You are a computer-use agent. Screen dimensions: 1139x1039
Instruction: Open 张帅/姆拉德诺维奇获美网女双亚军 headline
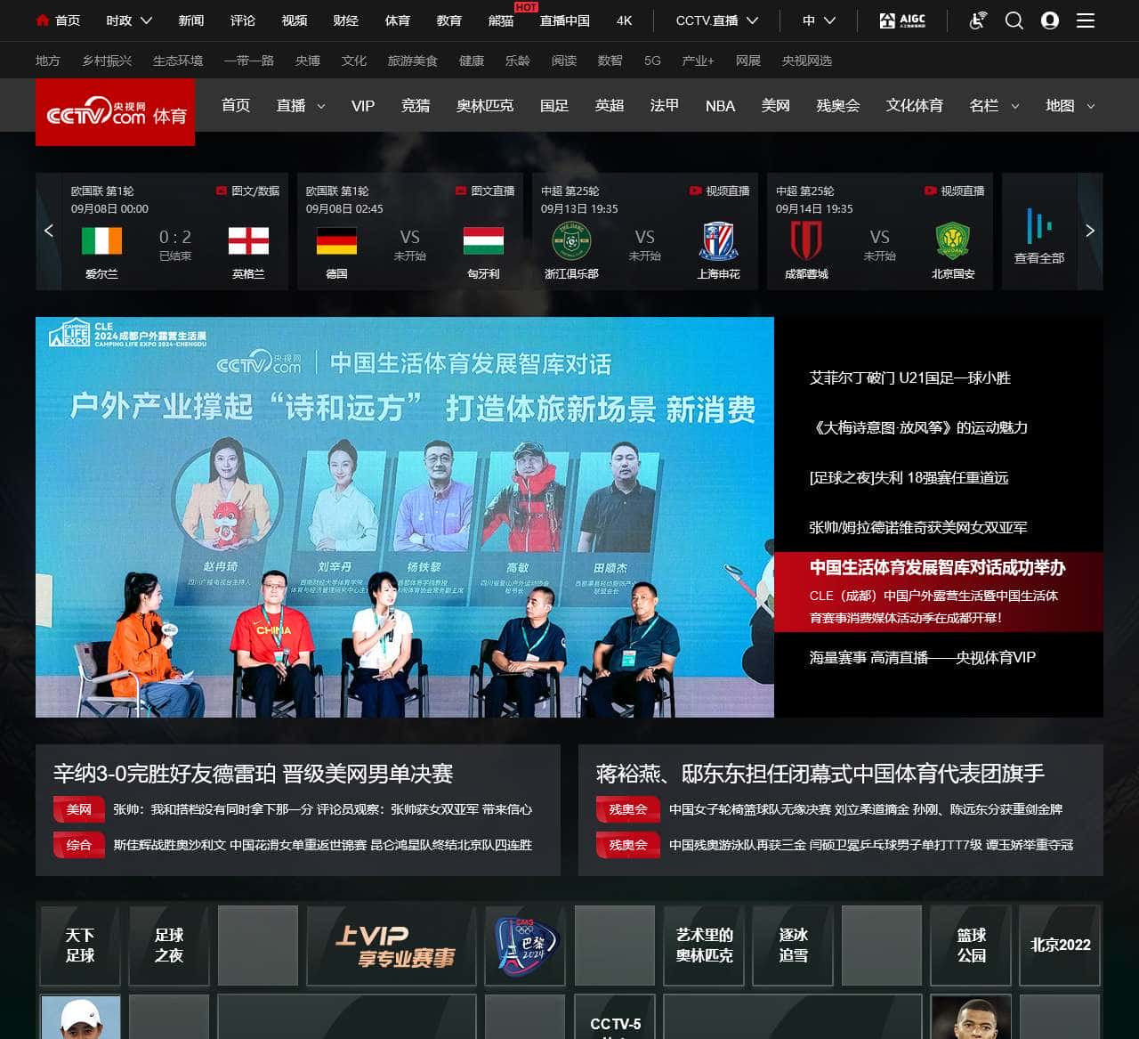tap(918, 527)
